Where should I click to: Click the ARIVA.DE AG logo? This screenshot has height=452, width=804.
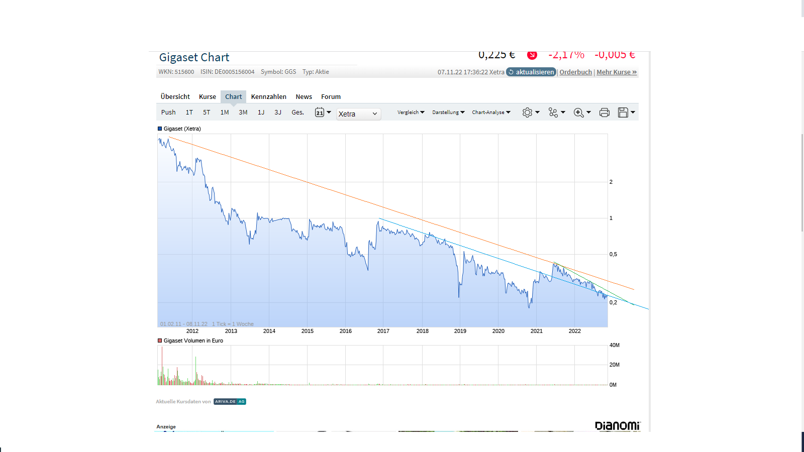pos(230,402)
